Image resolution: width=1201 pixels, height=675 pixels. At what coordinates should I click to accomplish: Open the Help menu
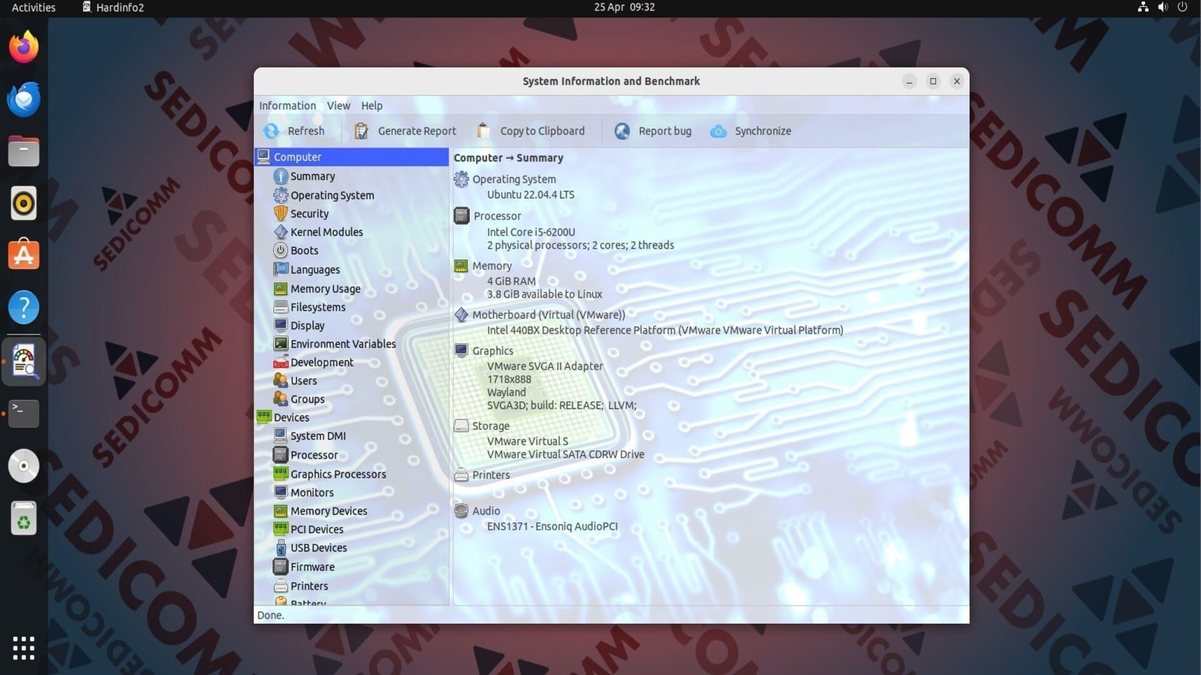coord(372,106)
